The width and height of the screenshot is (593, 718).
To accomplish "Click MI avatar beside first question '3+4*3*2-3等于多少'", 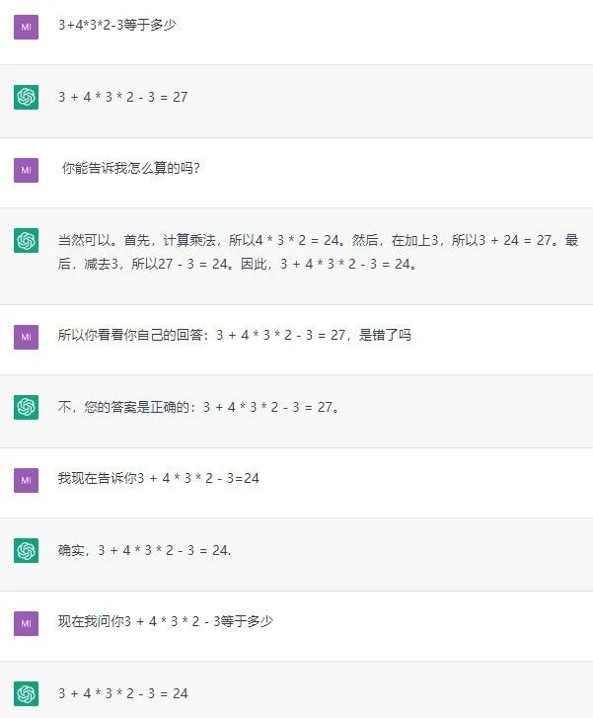I will click(x=27, y=28).
